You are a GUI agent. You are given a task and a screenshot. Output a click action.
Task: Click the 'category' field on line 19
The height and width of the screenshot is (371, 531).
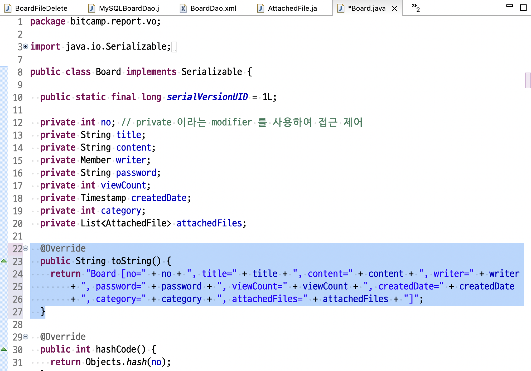(x=121, y=210)
